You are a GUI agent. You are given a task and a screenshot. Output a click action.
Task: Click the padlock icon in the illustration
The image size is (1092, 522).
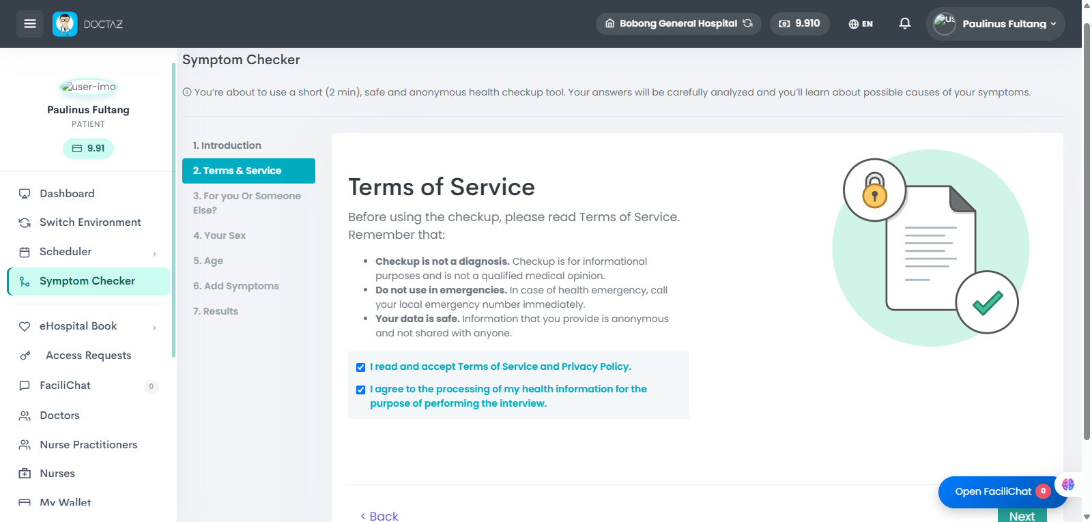tap(874, 190)
